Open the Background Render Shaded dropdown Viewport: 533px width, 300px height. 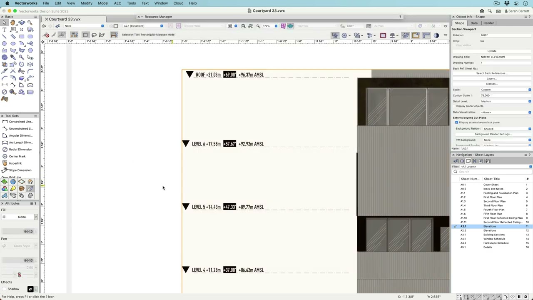point(507,129)
